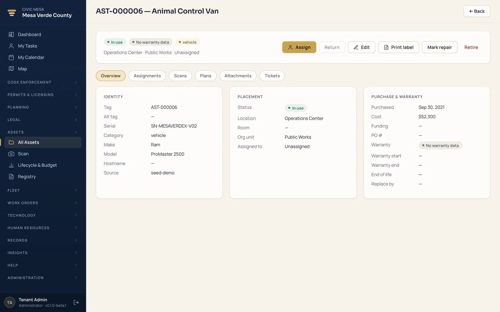Expand the Legal section
This screenshot has height=312, width=500.
coord(43,120)
